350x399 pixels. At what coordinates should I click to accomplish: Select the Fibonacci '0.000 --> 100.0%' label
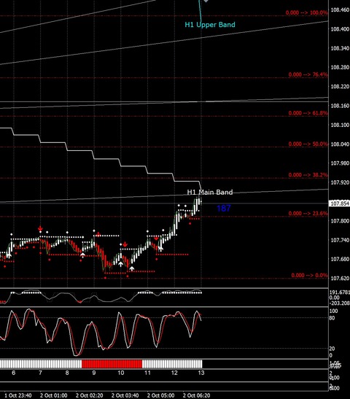tap(306, 12)
